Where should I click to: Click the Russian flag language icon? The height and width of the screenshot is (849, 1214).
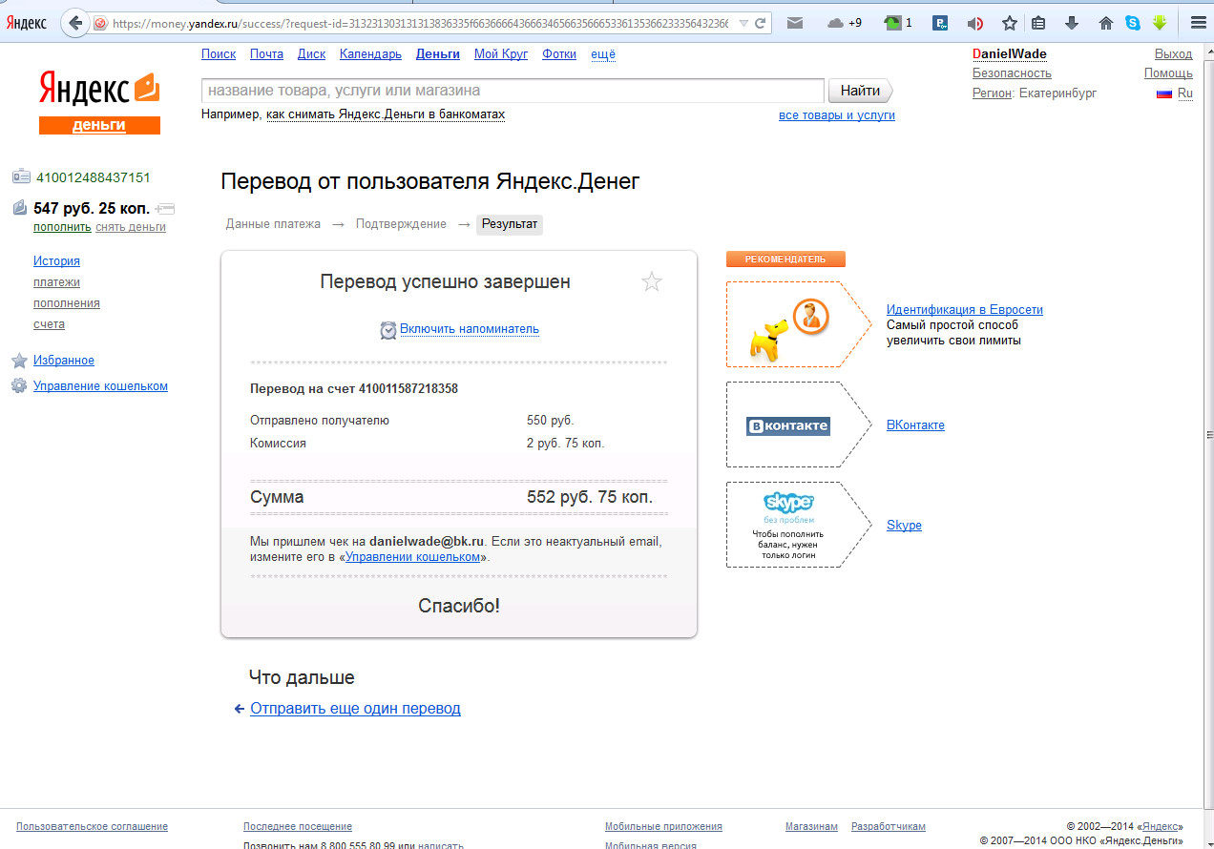[x=1163, y=93]
